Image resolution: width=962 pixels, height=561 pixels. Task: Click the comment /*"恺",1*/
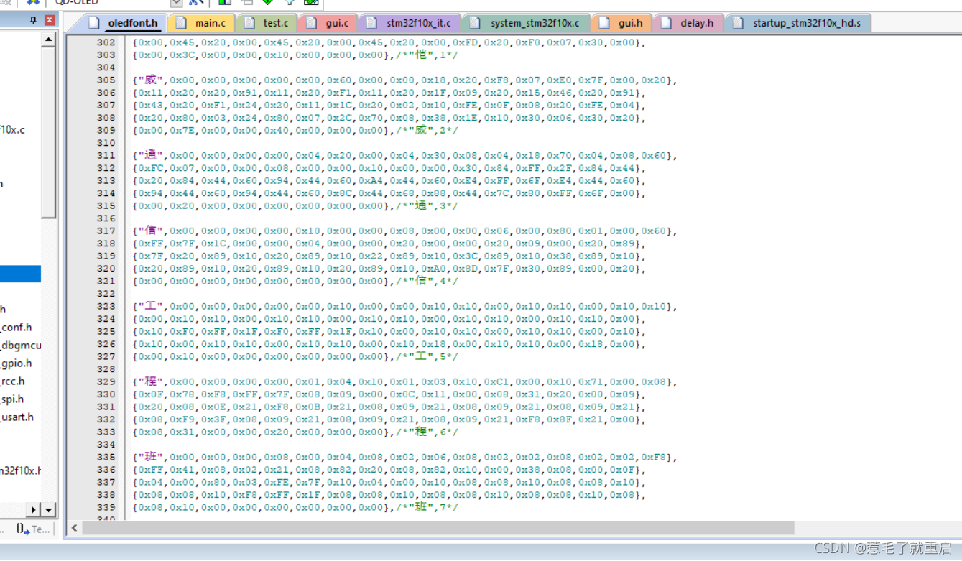click(x=427, y=55)
